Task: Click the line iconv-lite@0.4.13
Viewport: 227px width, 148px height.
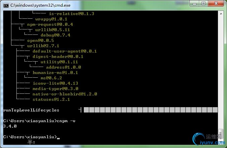Action: (55, 83)
